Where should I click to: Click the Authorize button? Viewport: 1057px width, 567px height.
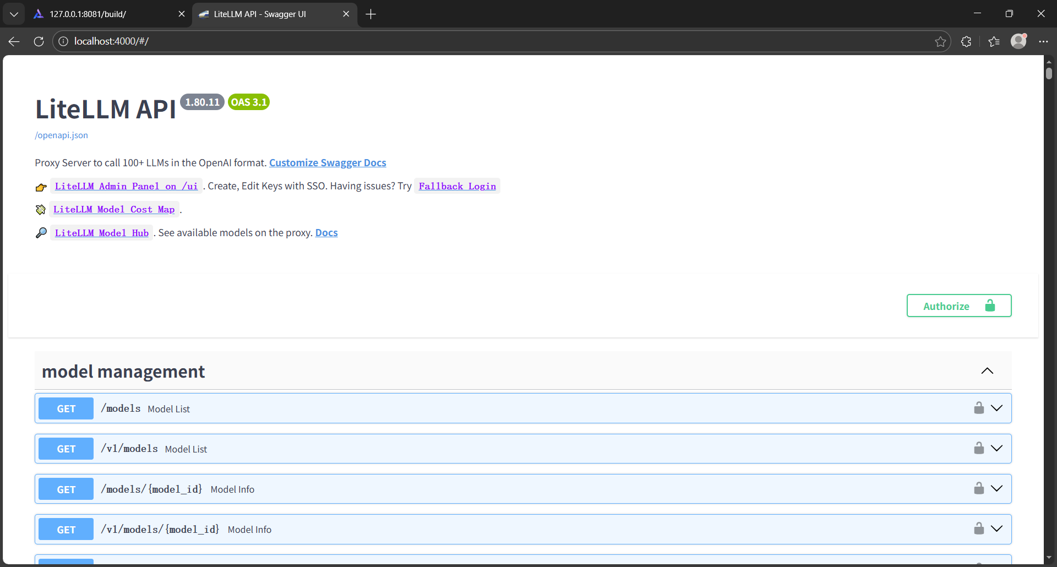pos(959,306)
